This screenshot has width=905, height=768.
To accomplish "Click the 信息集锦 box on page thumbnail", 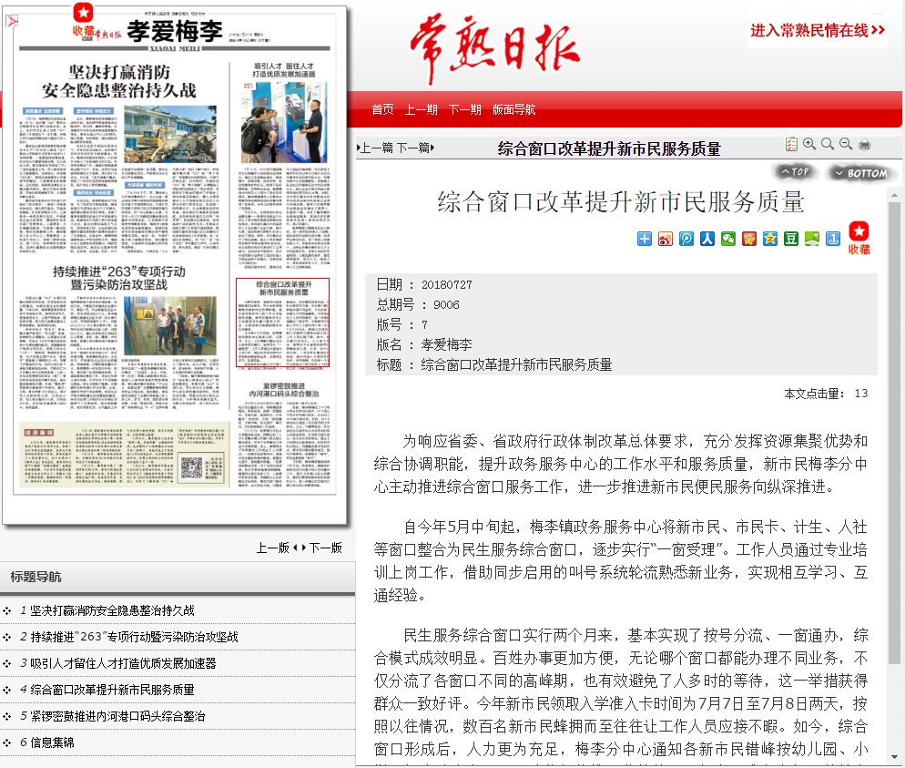I will (x=124, y=455).
